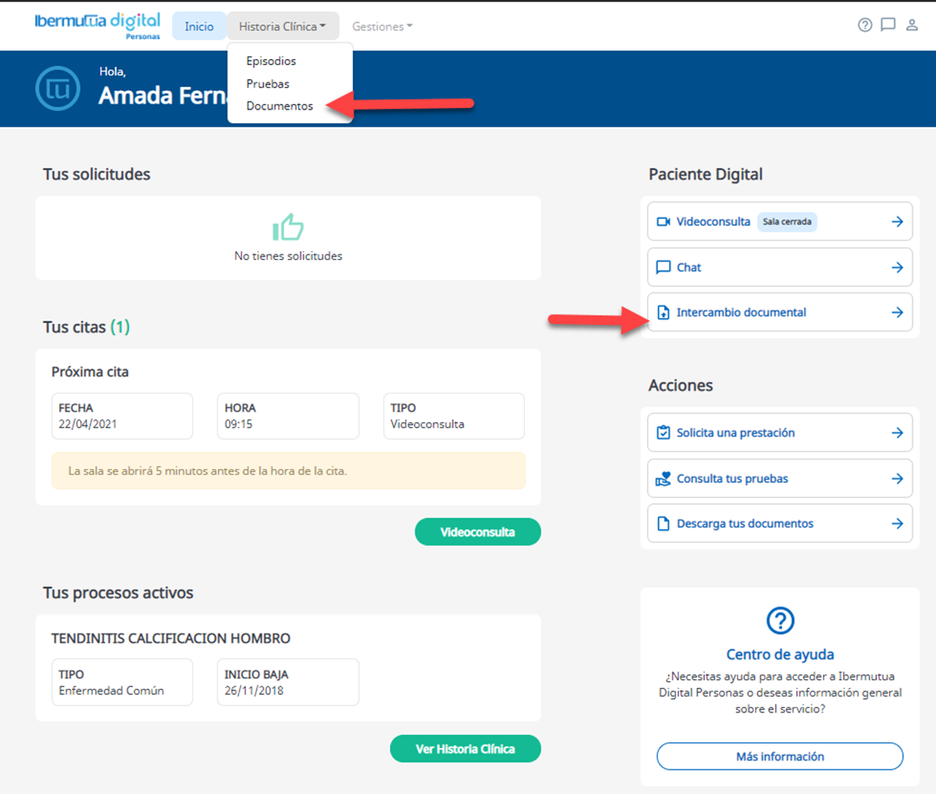Click the Chat speech bubble icon in Paciente Digital
This screenshot has width=936, height=794.
(x=663, y=268)
